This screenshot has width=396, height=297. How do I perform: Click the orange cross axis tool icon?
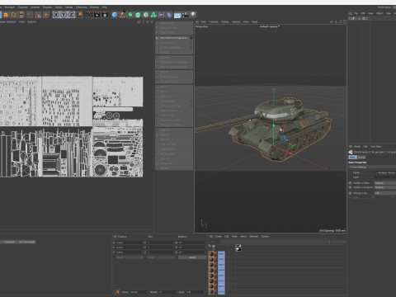click(x=46, y=15)
